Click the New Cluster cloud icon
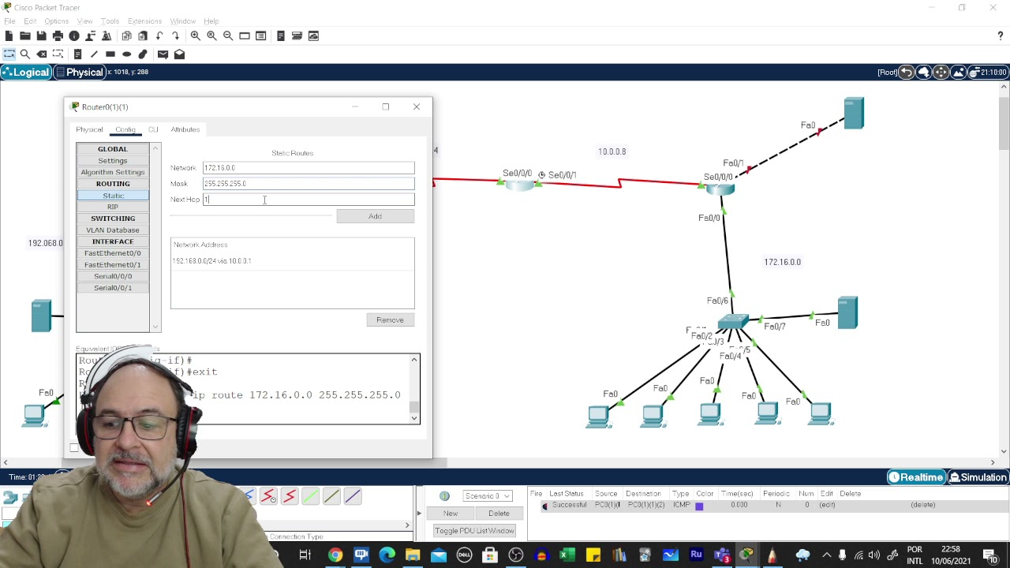1010x568 pixels. 924,72
